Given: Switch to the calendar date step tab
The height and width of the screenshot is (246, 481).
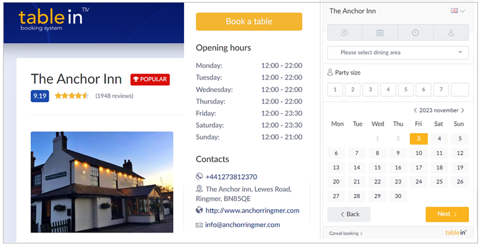Looking at the screenshot, I should pos(380,33).
